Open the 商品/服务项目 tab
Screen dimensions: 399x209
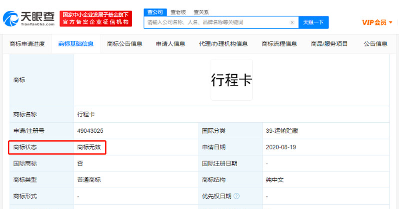click(329, 44)
